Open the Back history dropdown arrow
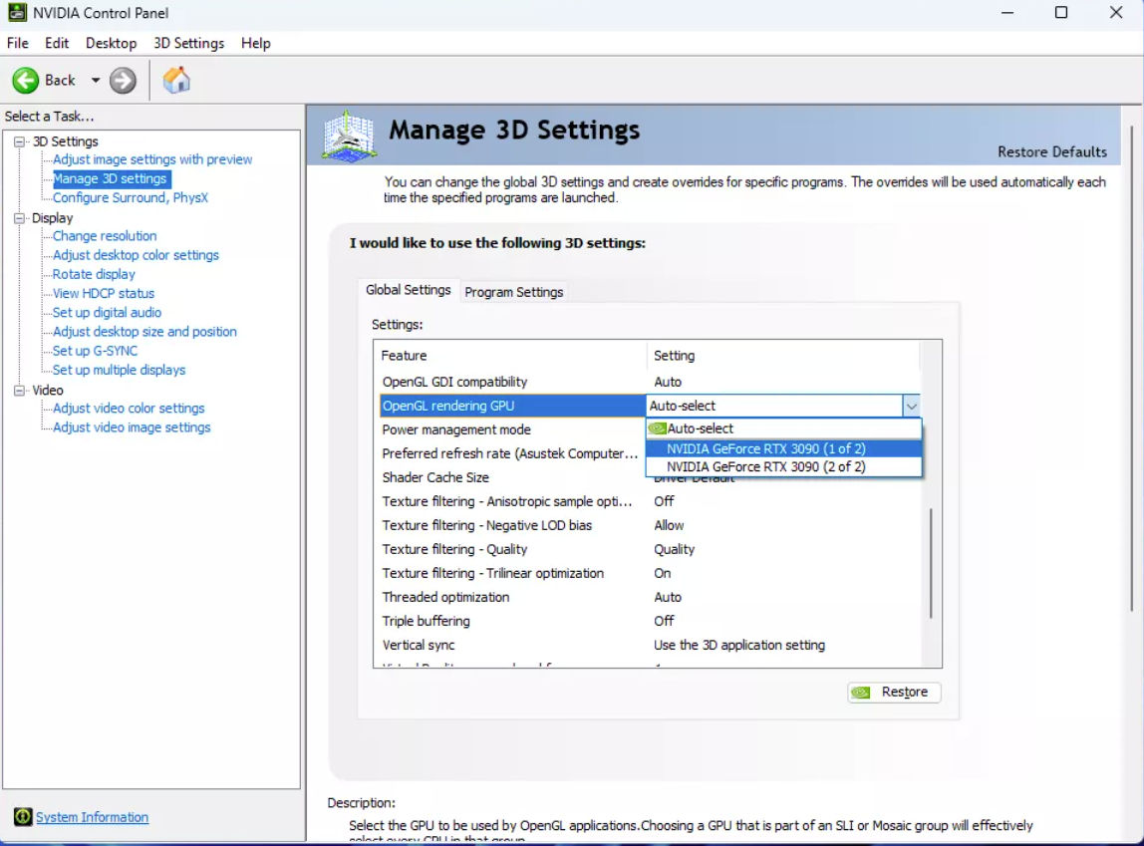 pyautogui.click(x=96, y=81)
